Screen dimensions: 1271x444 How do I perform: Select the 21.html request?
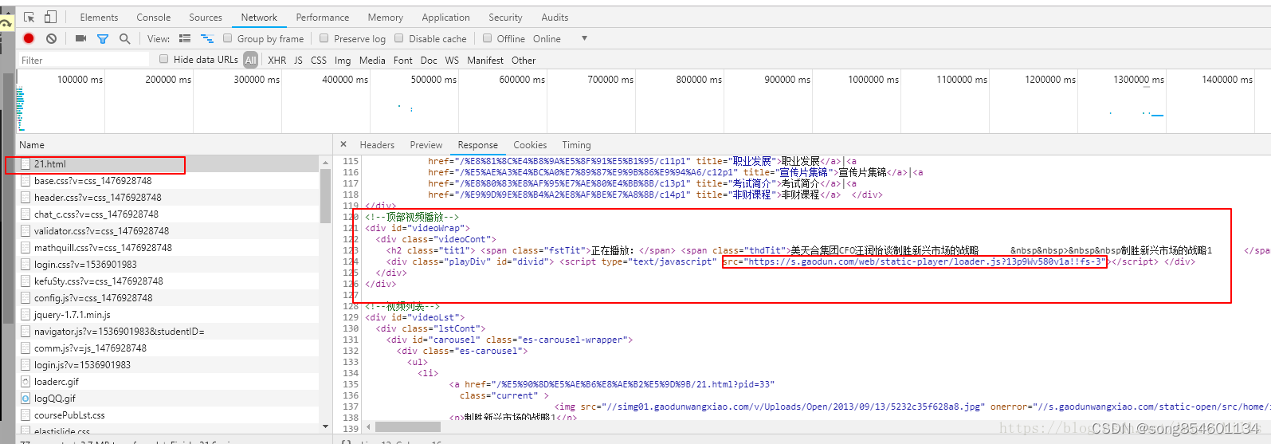point(167,163)
